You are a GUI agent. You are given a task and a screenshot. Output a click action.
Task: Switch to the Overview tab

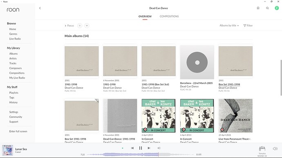coord(145,16)
